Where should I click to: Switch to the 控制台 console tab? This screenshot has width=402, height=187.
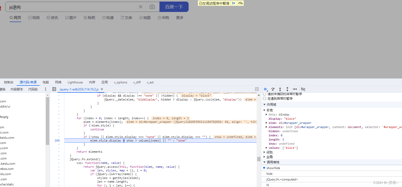(x=9, y=82)
